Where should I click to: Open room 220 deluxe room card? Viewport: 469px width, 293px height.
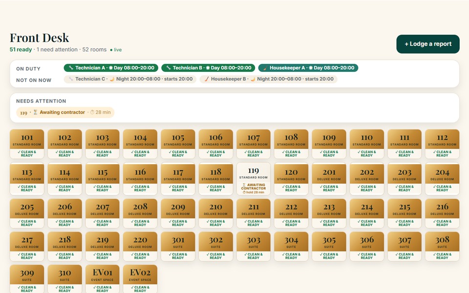140,246
